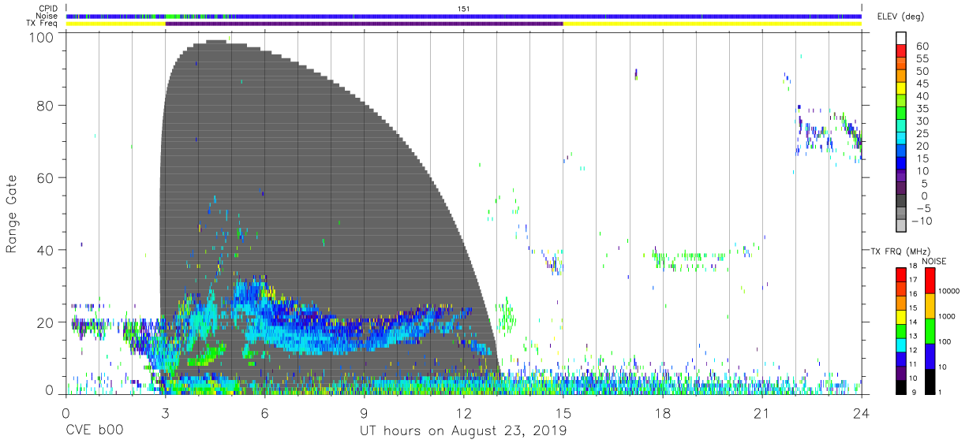Click the 40 tick on Range Gate axis
Viewport: 969px width, 447px height.
click(44, 250)
